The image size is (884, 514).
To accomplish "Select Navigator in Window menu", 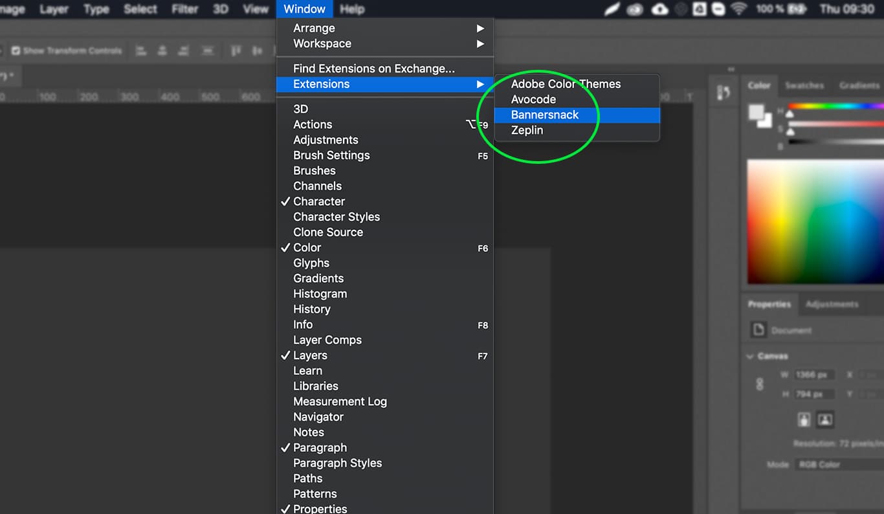I will coord(385,417).
